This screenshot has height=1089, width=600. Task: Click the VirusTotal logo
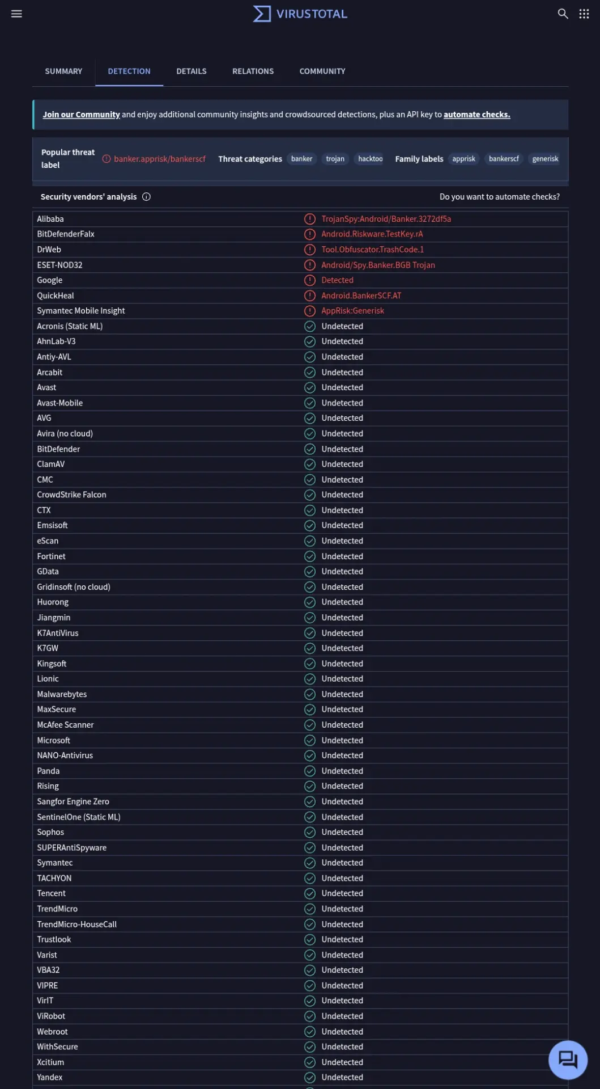click(300, 14)
